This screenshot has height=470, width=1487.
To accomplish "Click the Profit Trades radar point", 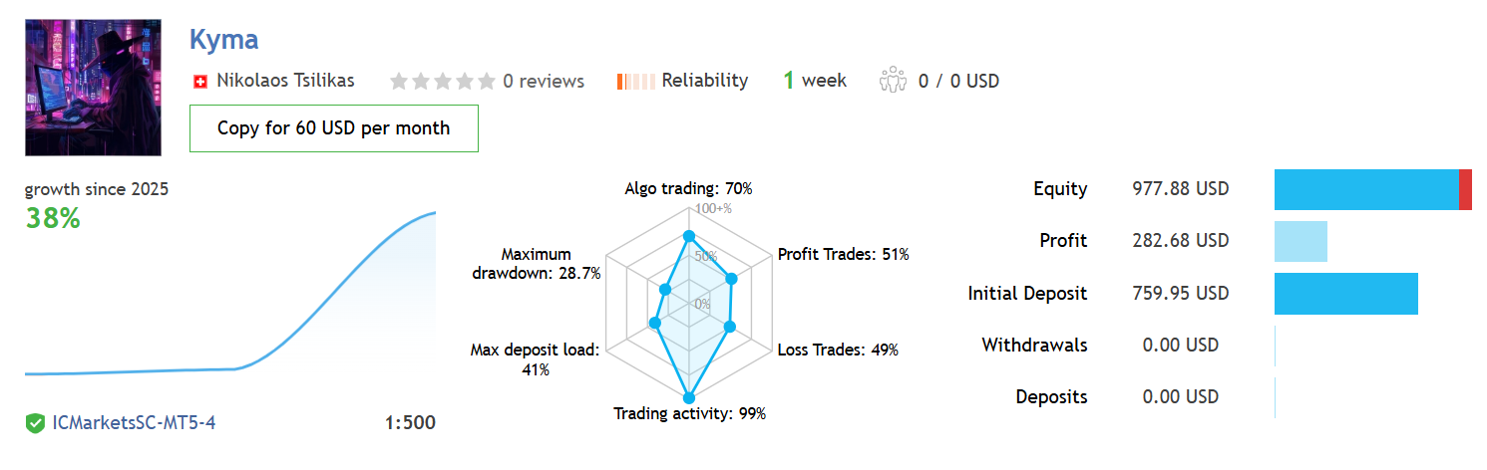I will point(731,279).
